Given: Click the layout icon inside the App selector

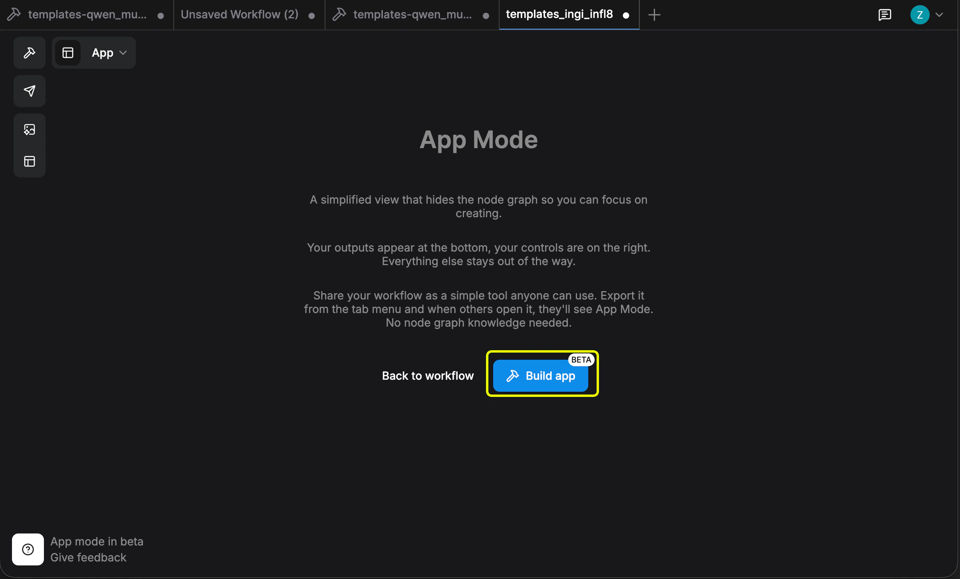Looking at the screenshot, I should tap(68, 52).
